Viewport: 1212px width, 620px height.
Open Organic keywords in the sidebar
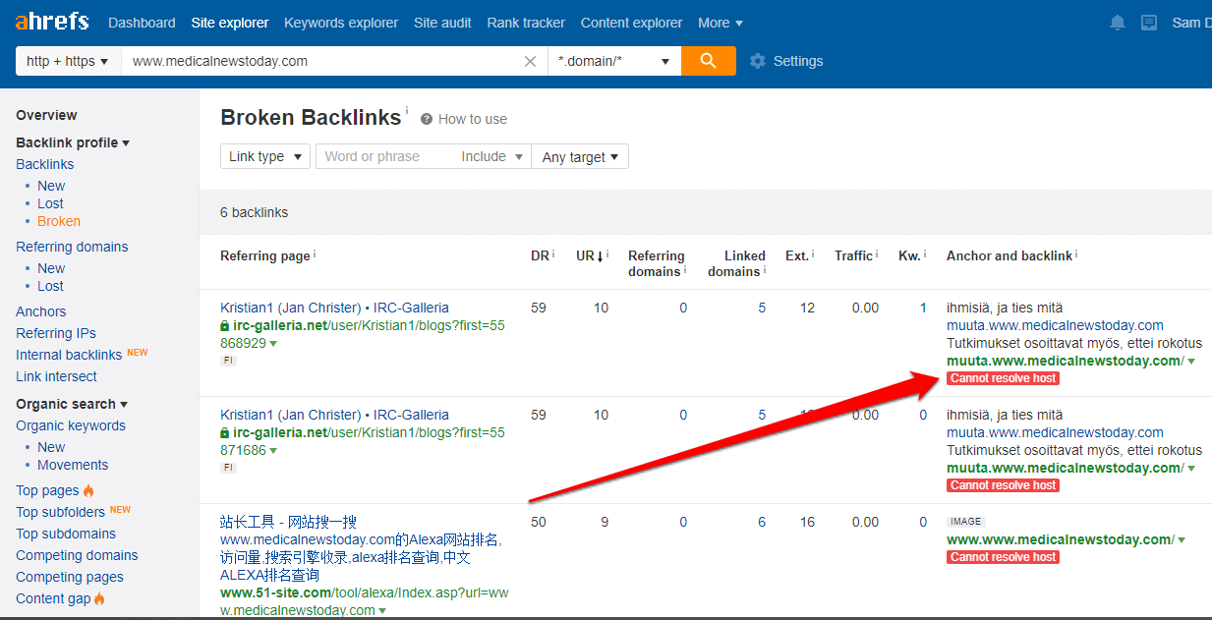point(71,425)
